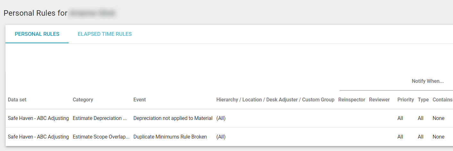The image size is (453, 151).
Task: Click the Event column header
Action: (x=139, y=99)
